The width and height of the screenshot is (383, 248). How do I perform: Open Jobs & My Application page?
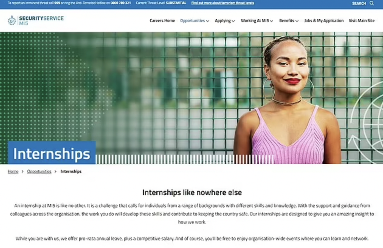(324, 21)
